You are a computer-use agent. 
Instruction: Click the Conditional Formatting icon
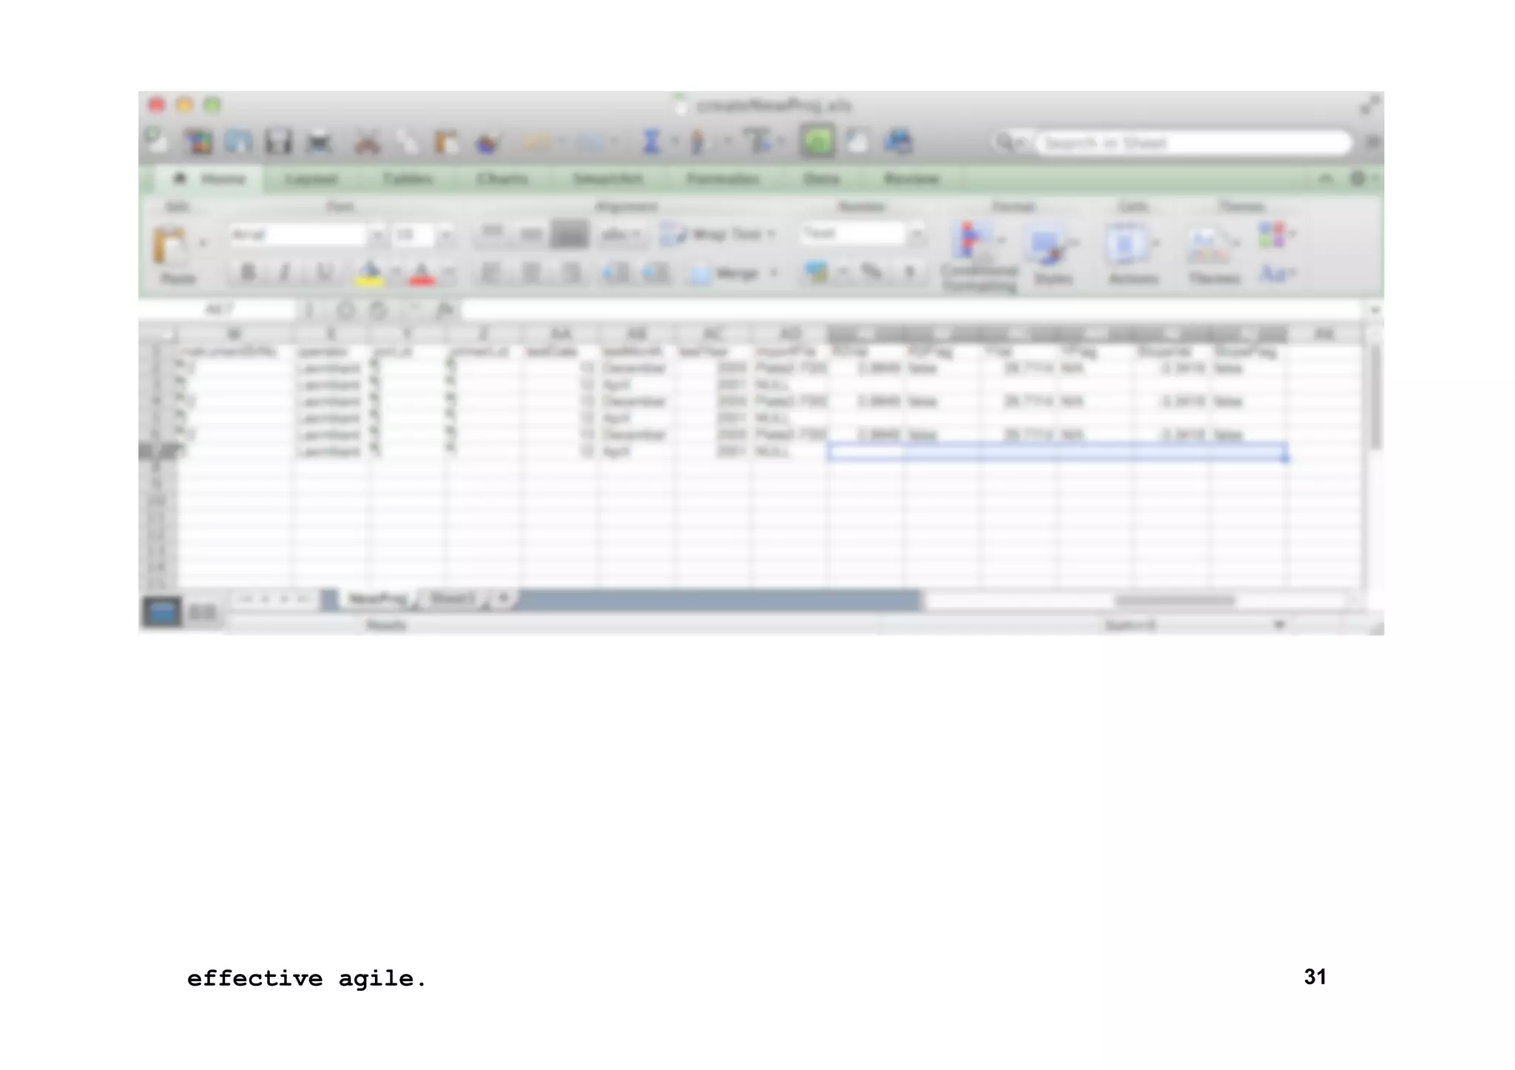(971, 242)
